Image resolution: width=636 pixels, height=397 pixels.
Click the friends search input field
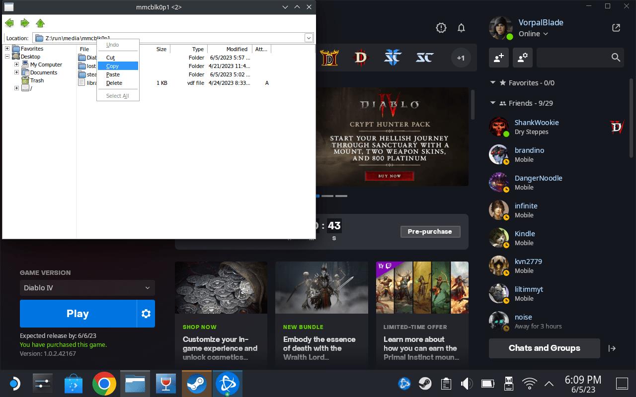pos(574,58)
